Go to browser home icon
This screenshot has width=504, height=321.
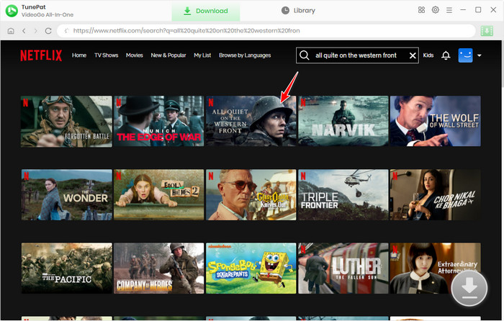11,31
